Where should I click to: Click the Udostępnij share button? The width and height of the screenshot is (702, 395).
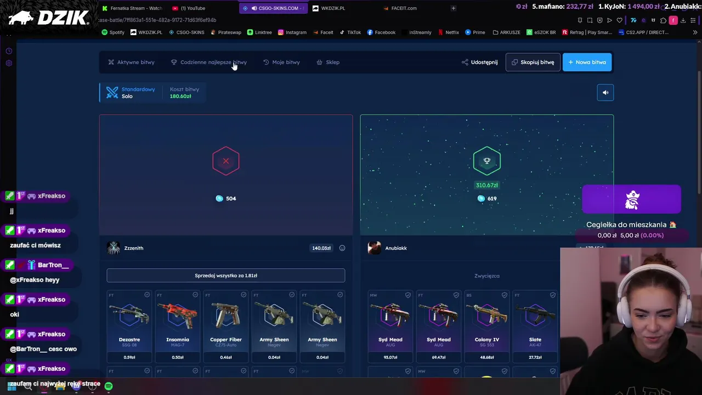[x=479, y=62]
